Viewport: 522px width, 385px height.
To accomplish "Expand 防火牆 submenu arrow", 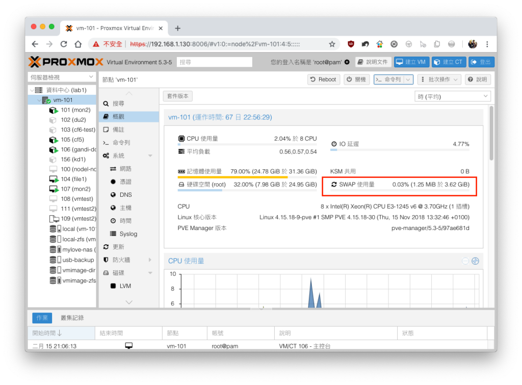I will 150,260.
